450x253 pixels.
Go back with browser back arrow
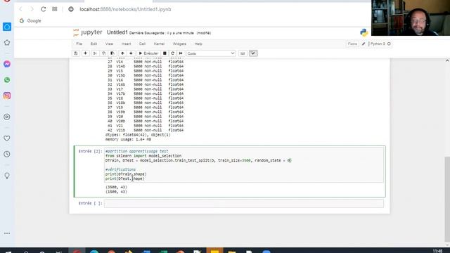(20, 9)
